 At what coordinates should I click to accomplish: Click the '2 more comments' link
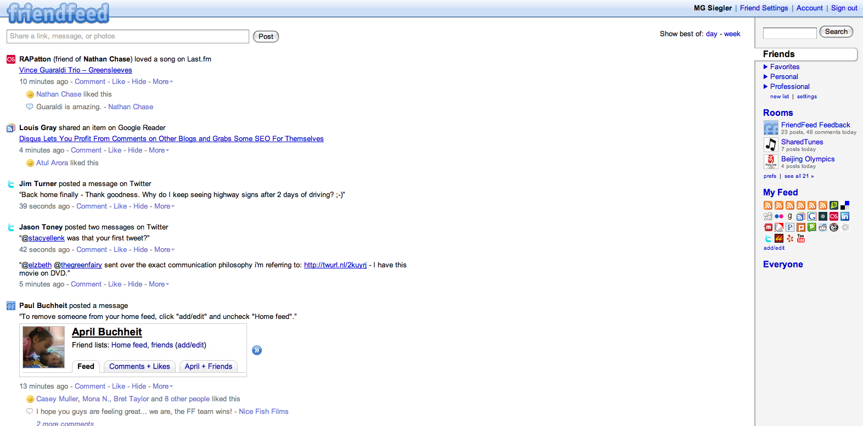click(65, 423)
